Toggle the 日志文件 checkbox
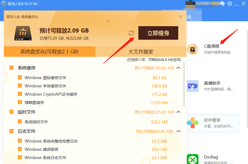 (12, 131)
